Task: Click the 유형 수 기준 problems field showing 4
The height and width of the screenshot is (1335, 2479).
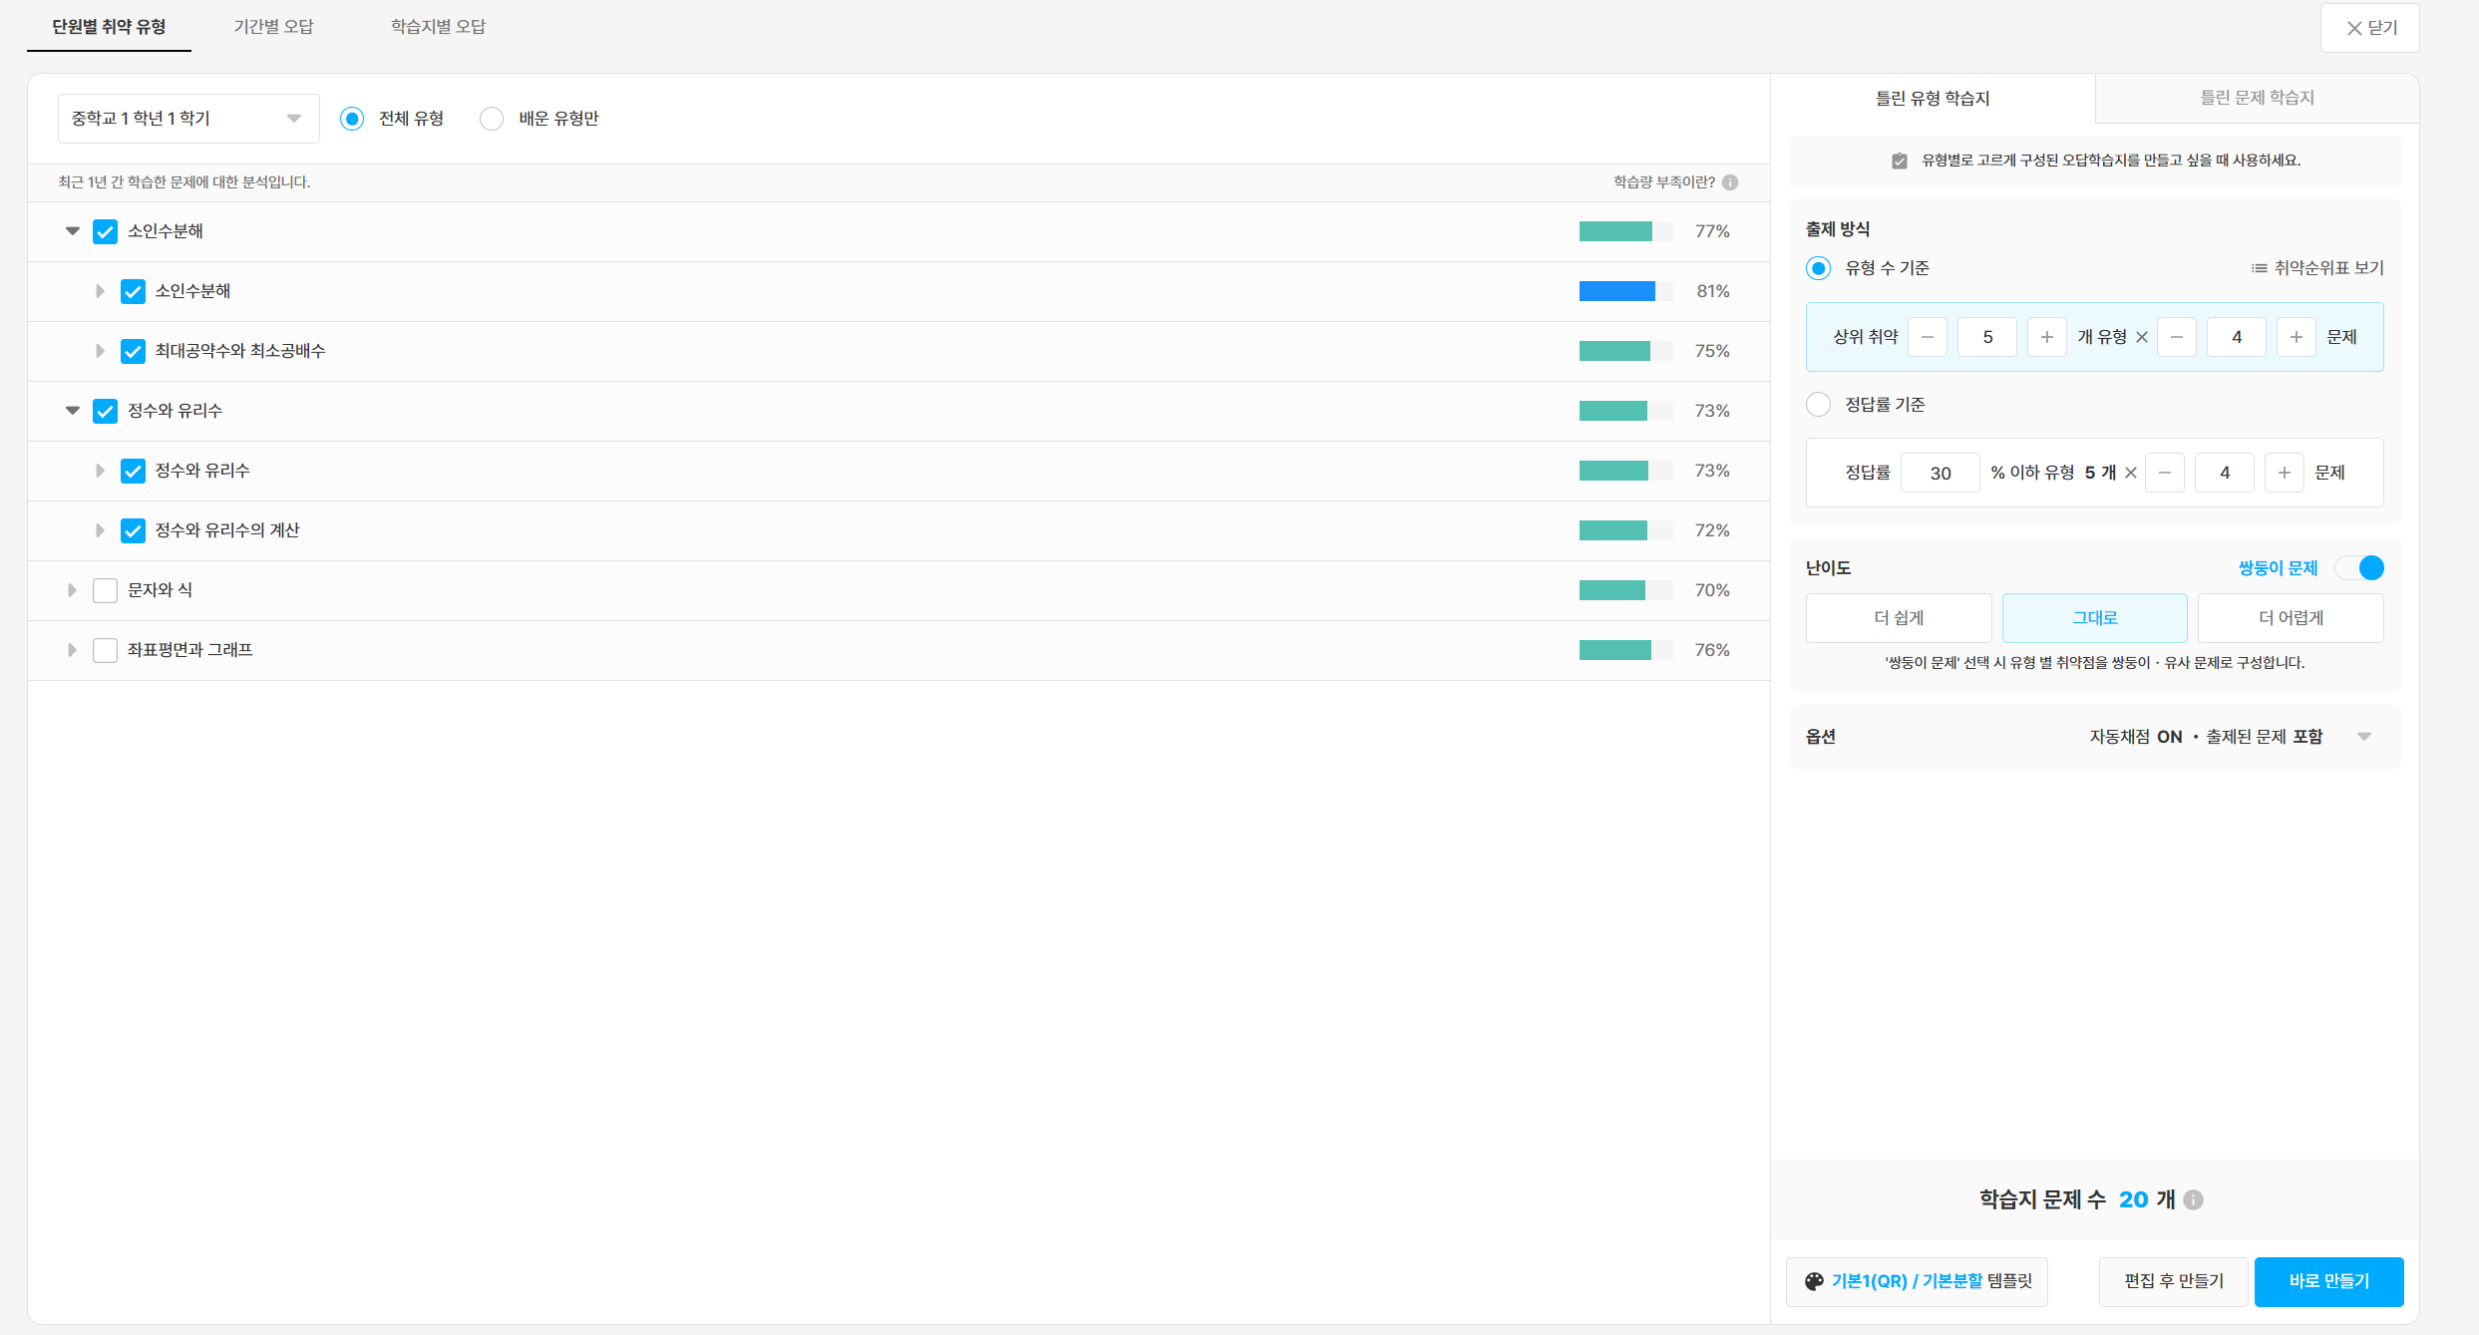Action: coord(2237,337)
